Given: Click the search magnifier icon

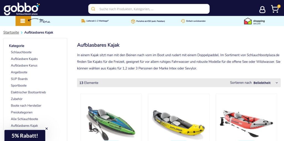Looking at the screenshot, I should coord(93,9).
